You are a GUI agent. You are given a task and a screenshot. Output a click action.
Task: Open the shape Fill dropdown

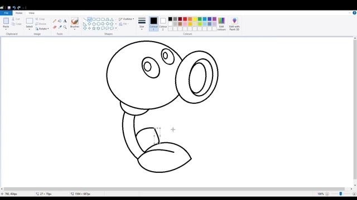point(124,24)
